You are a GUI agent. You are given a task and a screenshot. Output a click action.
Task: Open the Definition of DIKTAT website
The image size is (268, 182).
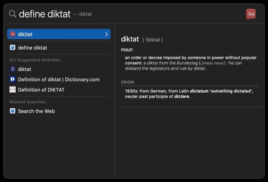(x=59, y=90)
